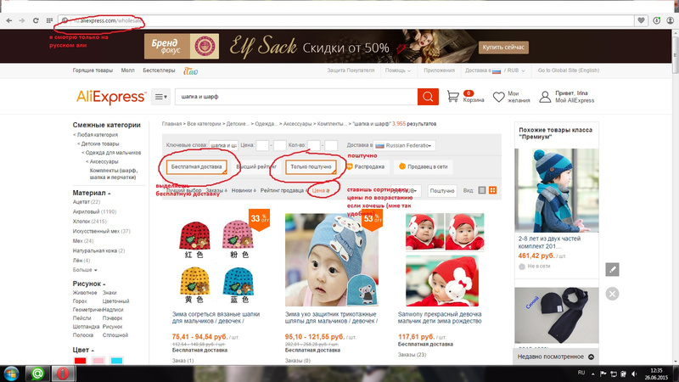Collapse the recently viewed panel arrow
679x382 pixels.
(591, 357)
